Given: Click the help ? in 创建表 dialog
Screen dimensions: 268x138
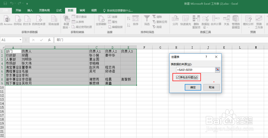Looking at the screenshot, I should tap(206, 57).
